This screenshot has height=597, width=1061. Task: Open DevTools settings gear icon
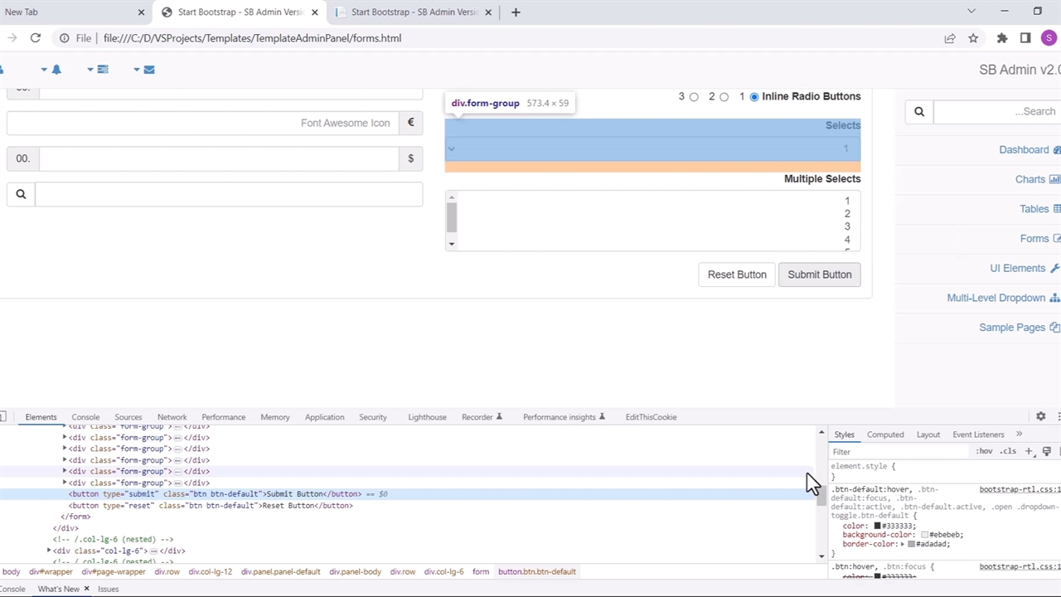point(1040,417)
